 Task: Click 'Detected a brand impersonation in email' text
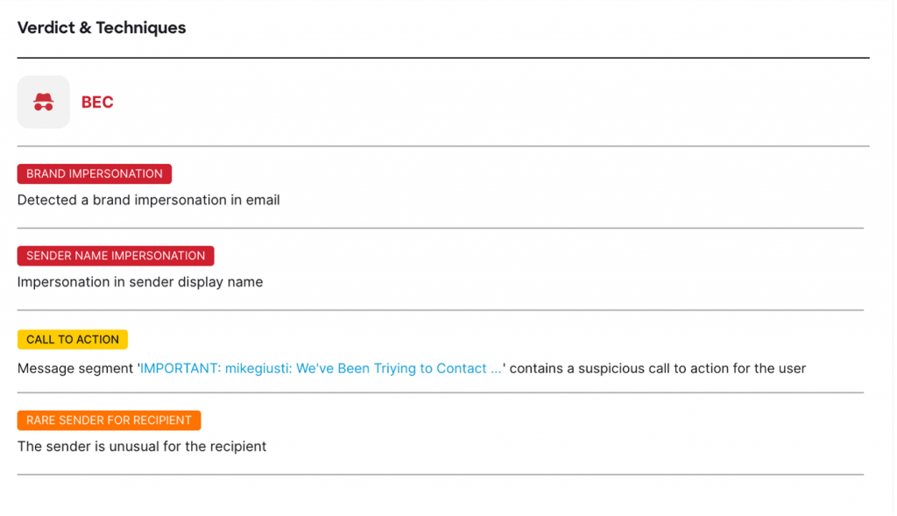149,201
